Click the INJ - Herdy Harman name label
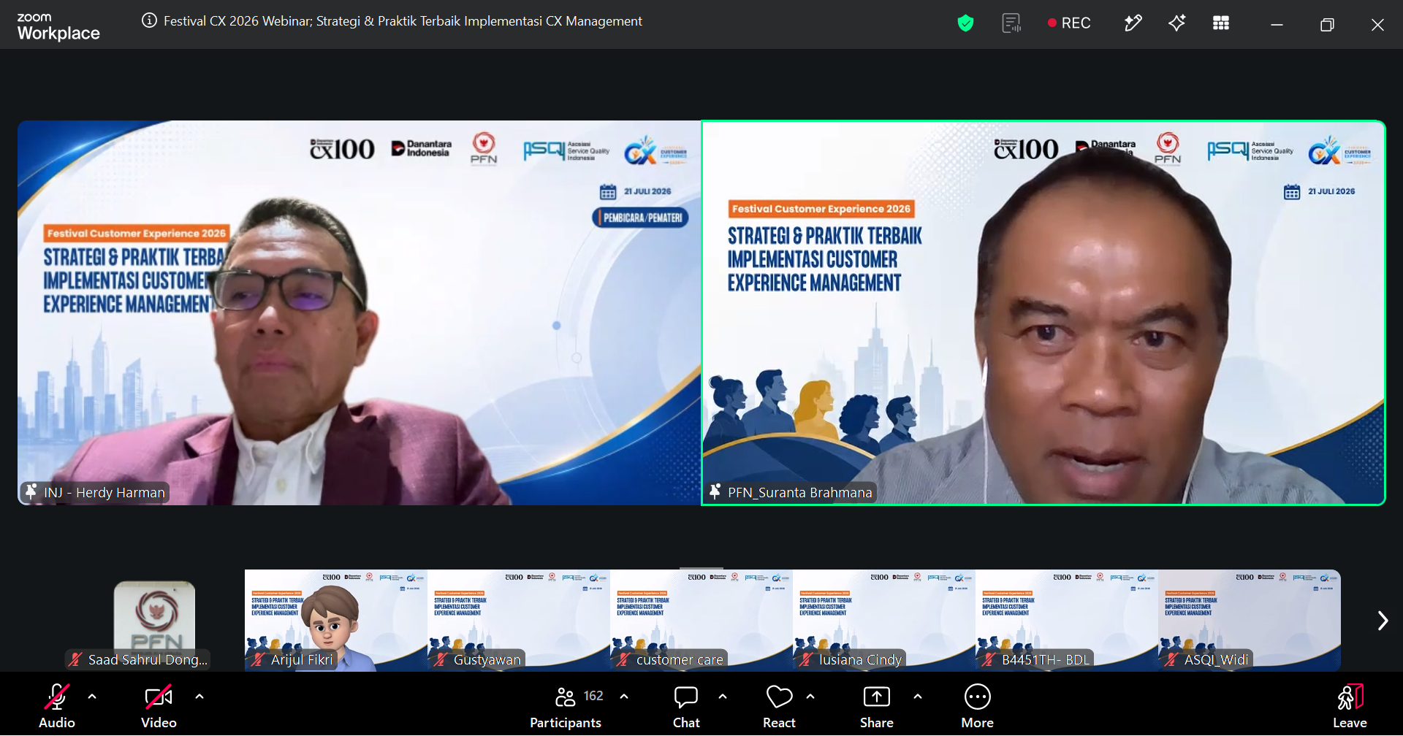Image resolution: width=1403 pixels, height=736 pixels. pyautogui.click(x=104, y=493)
